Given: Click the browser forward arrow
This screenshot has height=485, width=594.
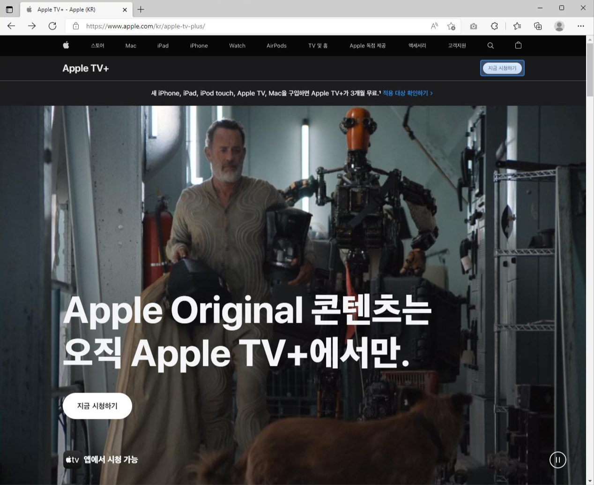Looking at the screenshot, I should [x=32, y=26].
